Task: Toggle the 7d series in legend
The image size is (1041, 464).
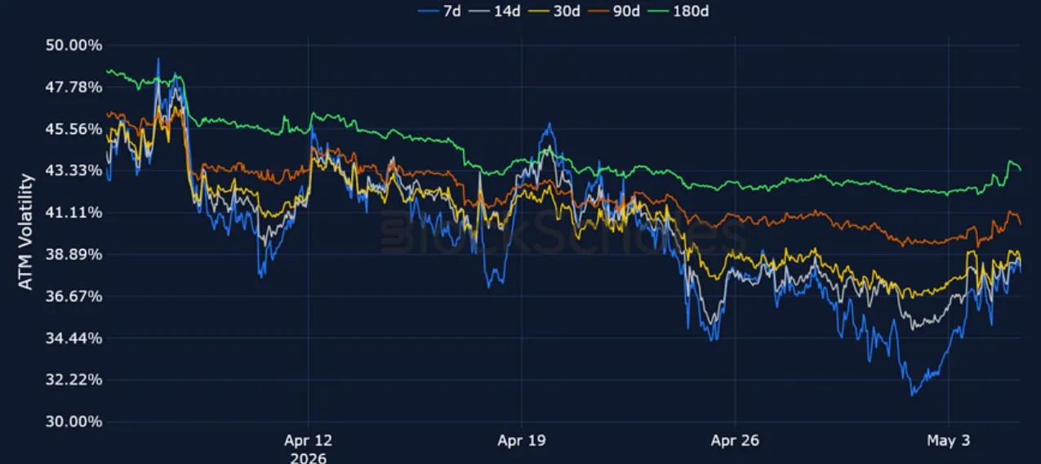Action: point(438,11)
